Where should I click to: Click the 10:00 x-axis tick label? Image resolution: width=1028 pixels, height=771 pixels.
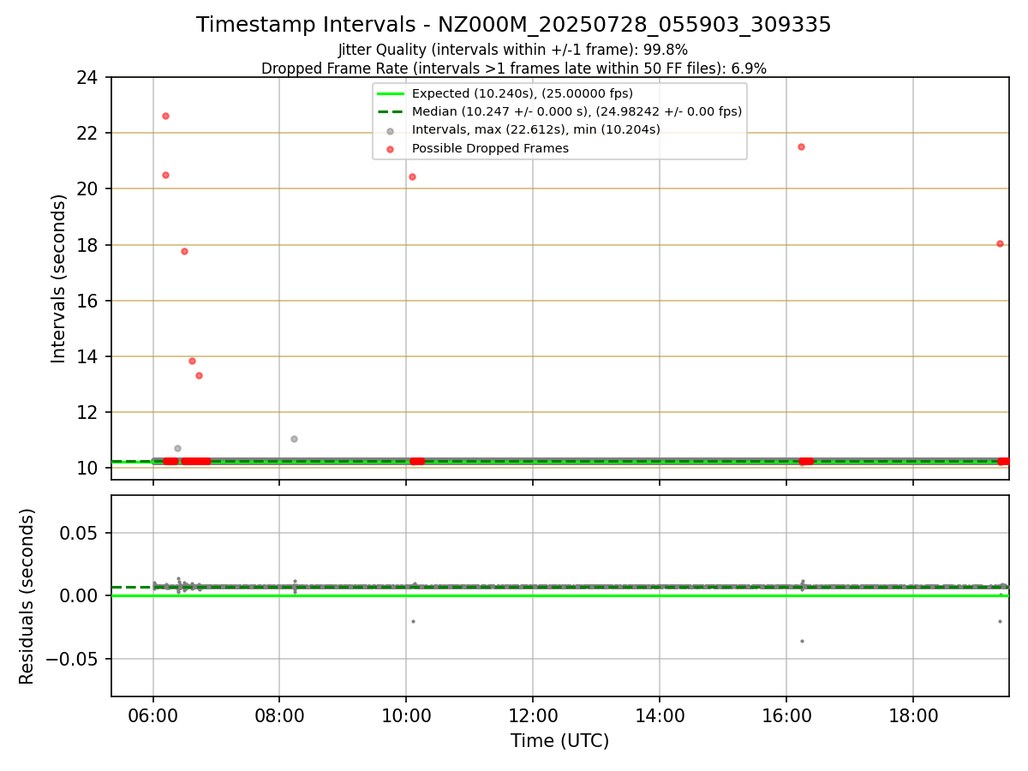coord(406,716)
